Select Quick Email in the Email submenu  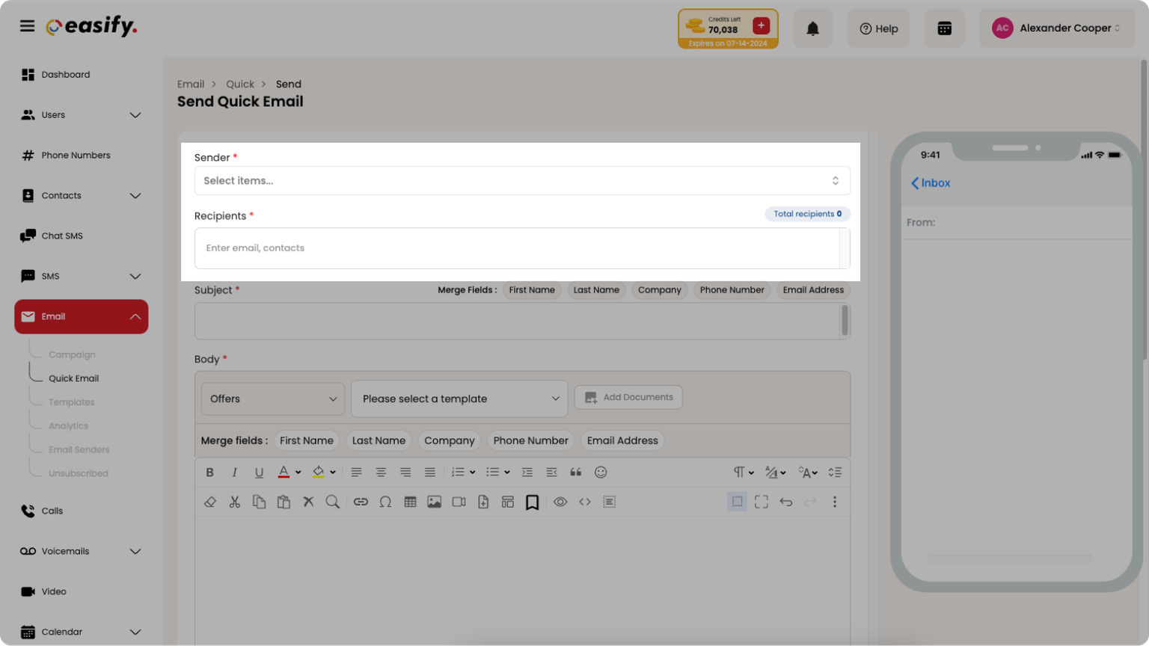coord(73,378)
